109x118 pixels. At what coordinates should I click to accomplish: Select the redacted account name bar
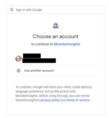point(32,56)
